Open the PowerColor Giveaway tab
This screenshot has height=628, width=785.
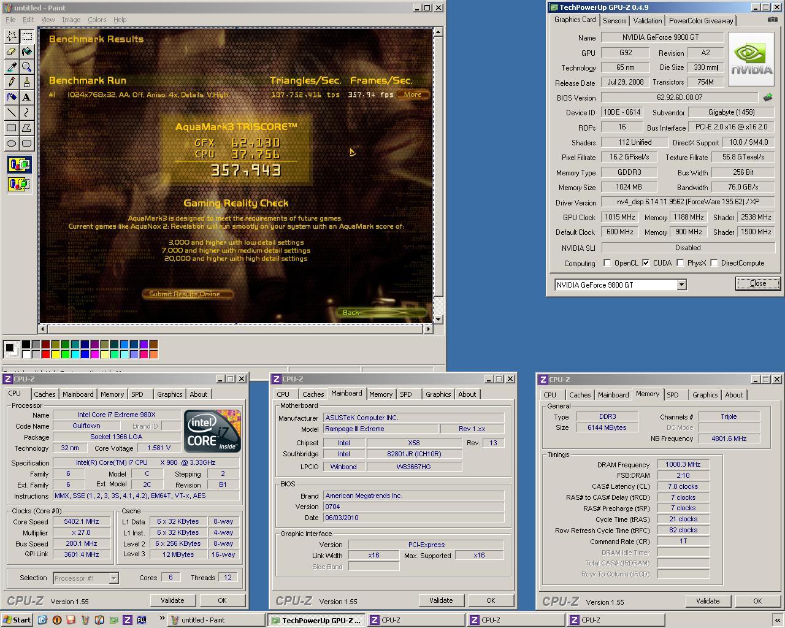[701, 20]
